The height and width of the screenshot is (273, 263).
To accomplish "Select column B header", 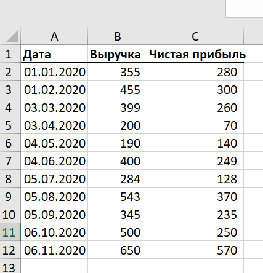I will click(x=118, y=36).
